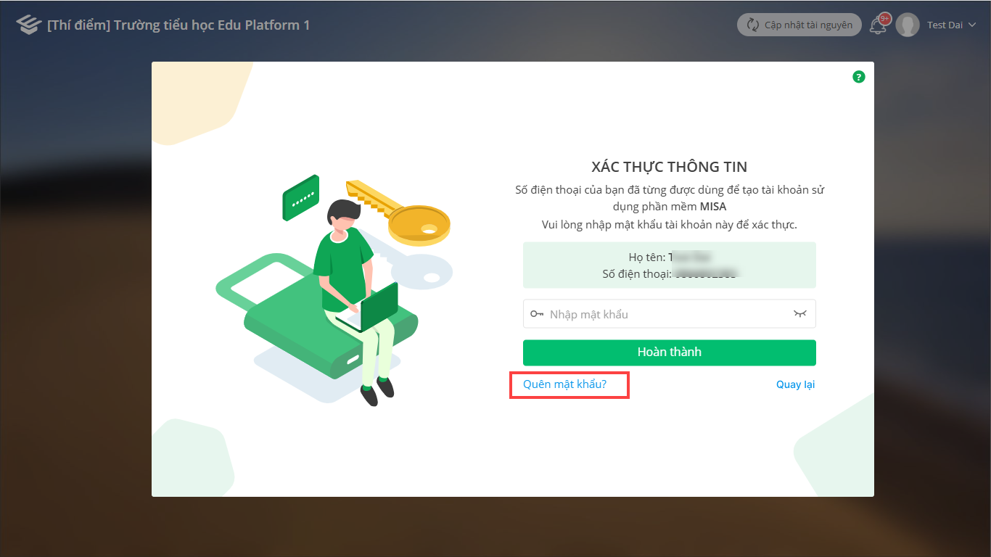This screenshot has width=991, height=557.
Task: Click the green help question mark icon
Action: tap(859, 77)
